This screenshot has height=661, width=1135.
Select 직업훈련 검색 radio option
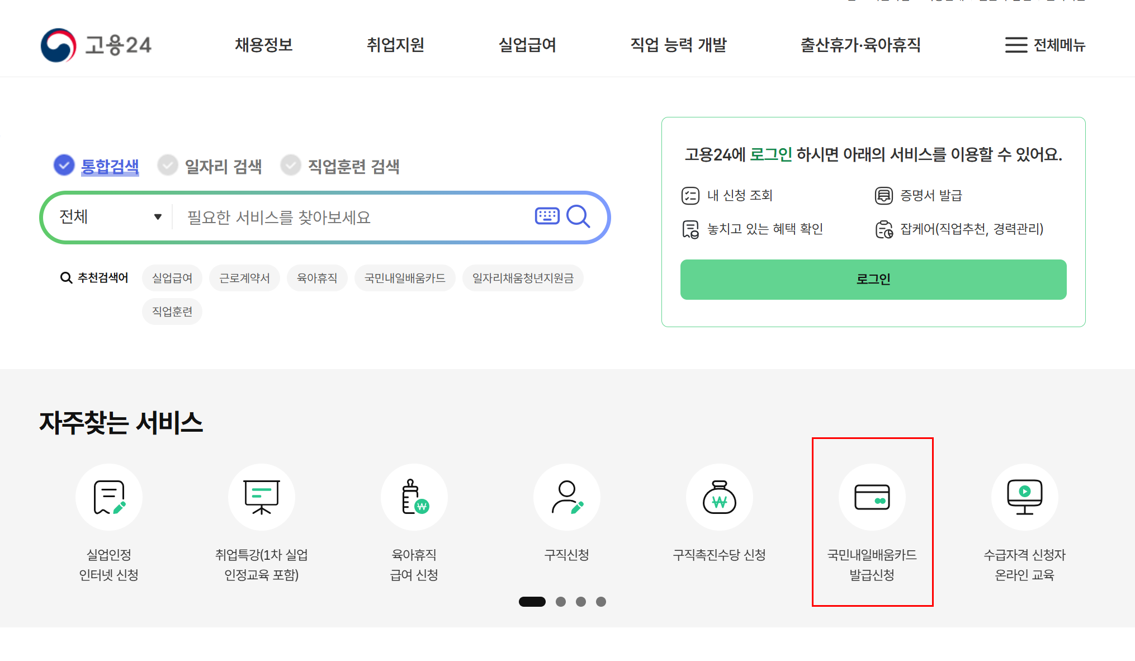[x=291, y=166]
